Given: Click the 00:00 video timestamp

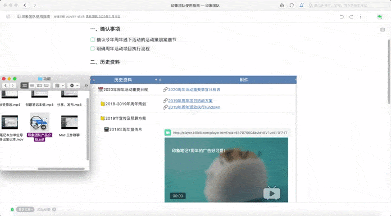Looking at the screenshot, I should coord(178,196).
